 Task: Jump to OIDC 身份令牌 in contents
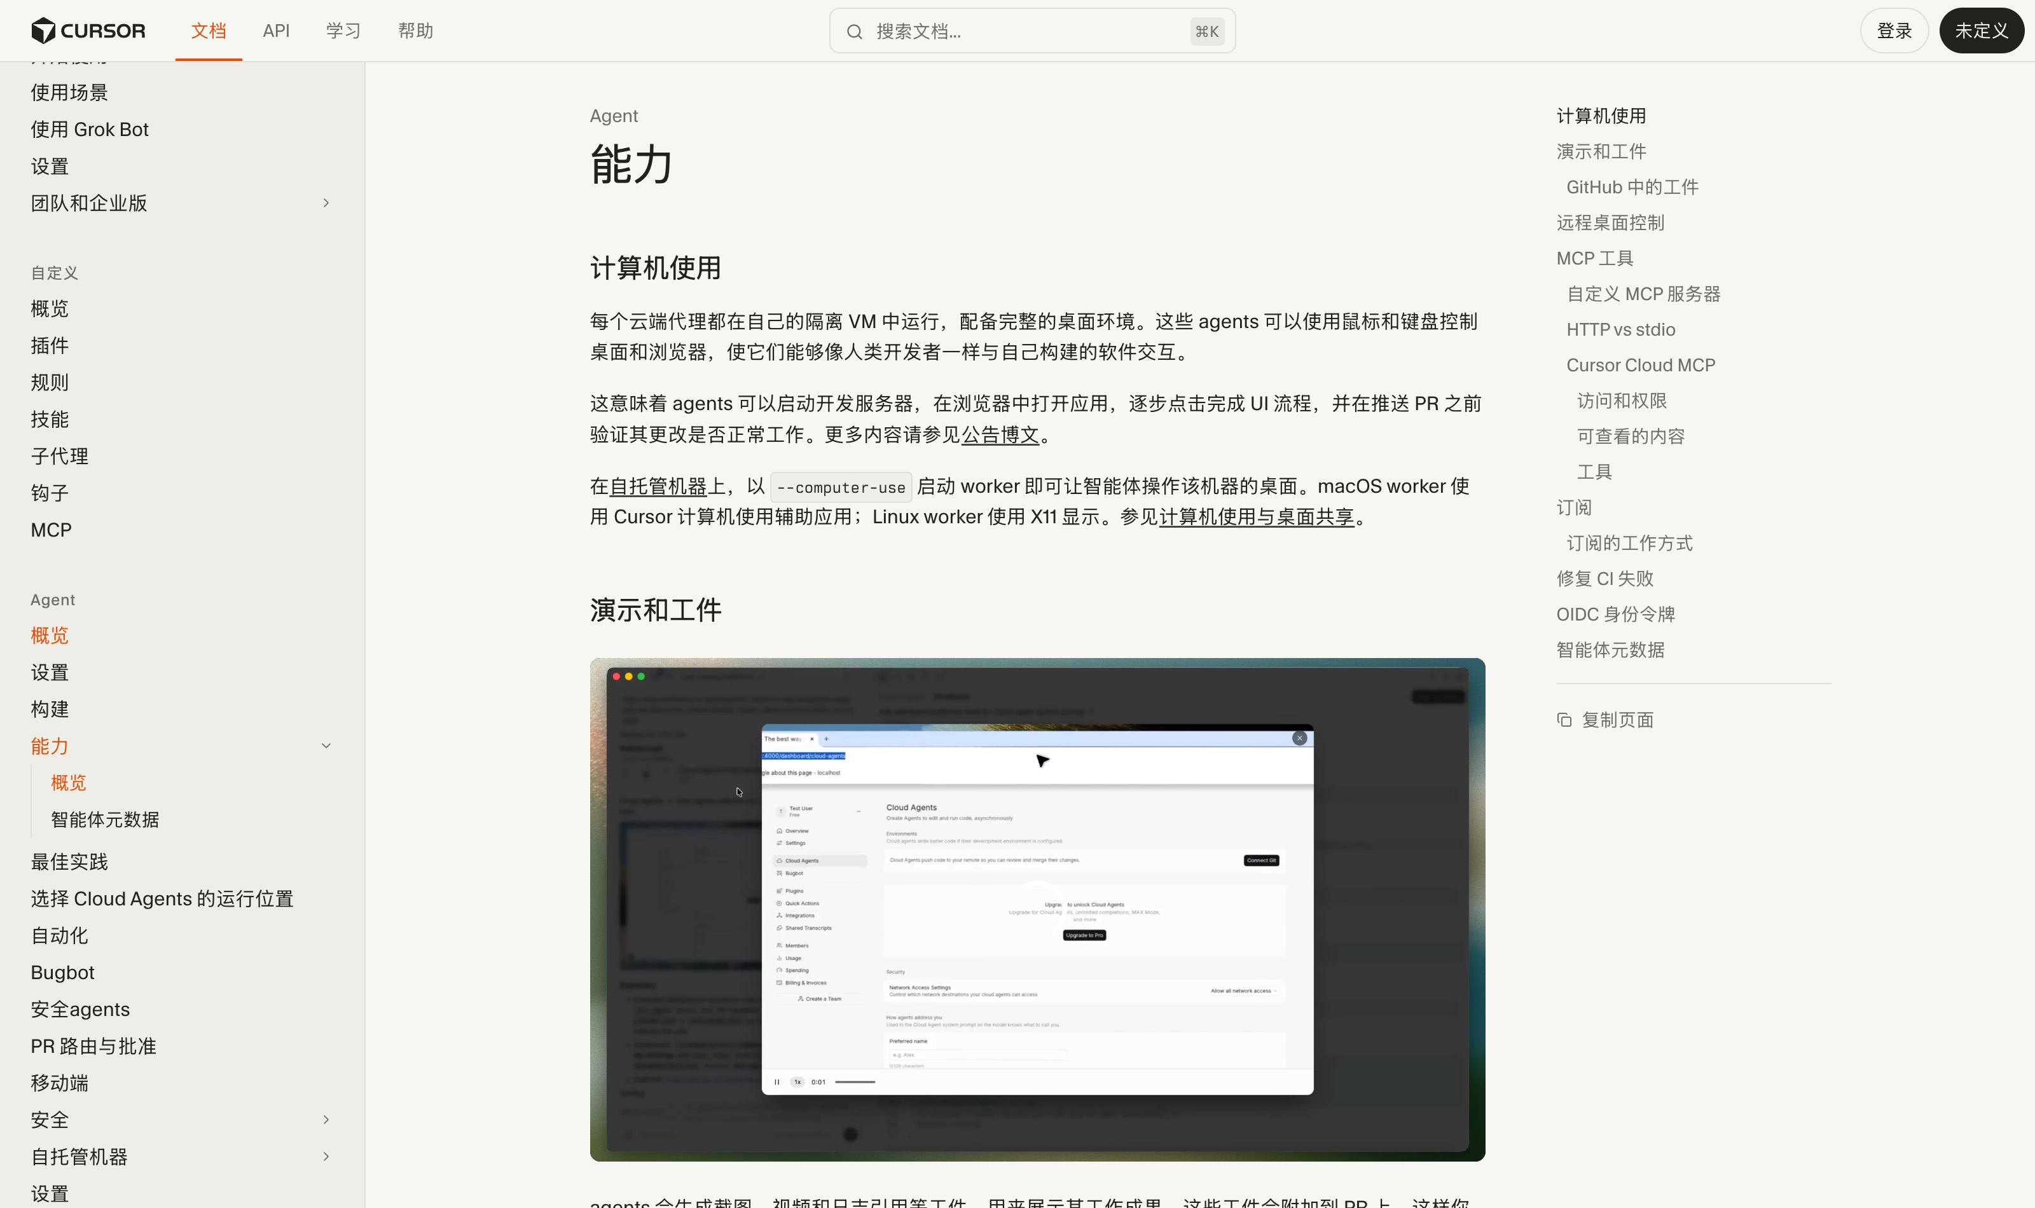(x=1615, y=615)
